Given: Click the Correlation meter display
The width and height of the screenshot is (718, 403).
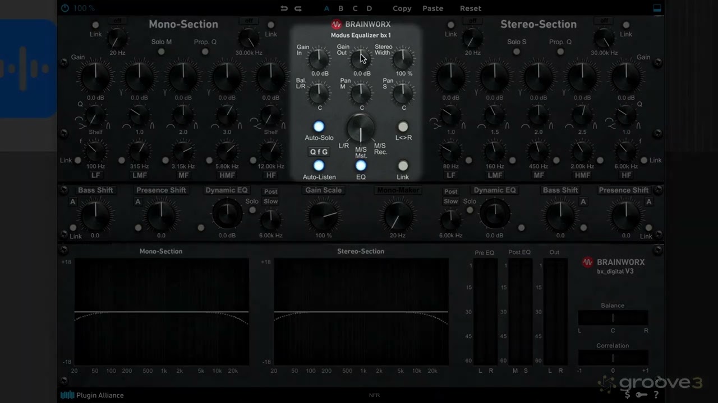Looking at the screenshot, I should tap(613, 358).
